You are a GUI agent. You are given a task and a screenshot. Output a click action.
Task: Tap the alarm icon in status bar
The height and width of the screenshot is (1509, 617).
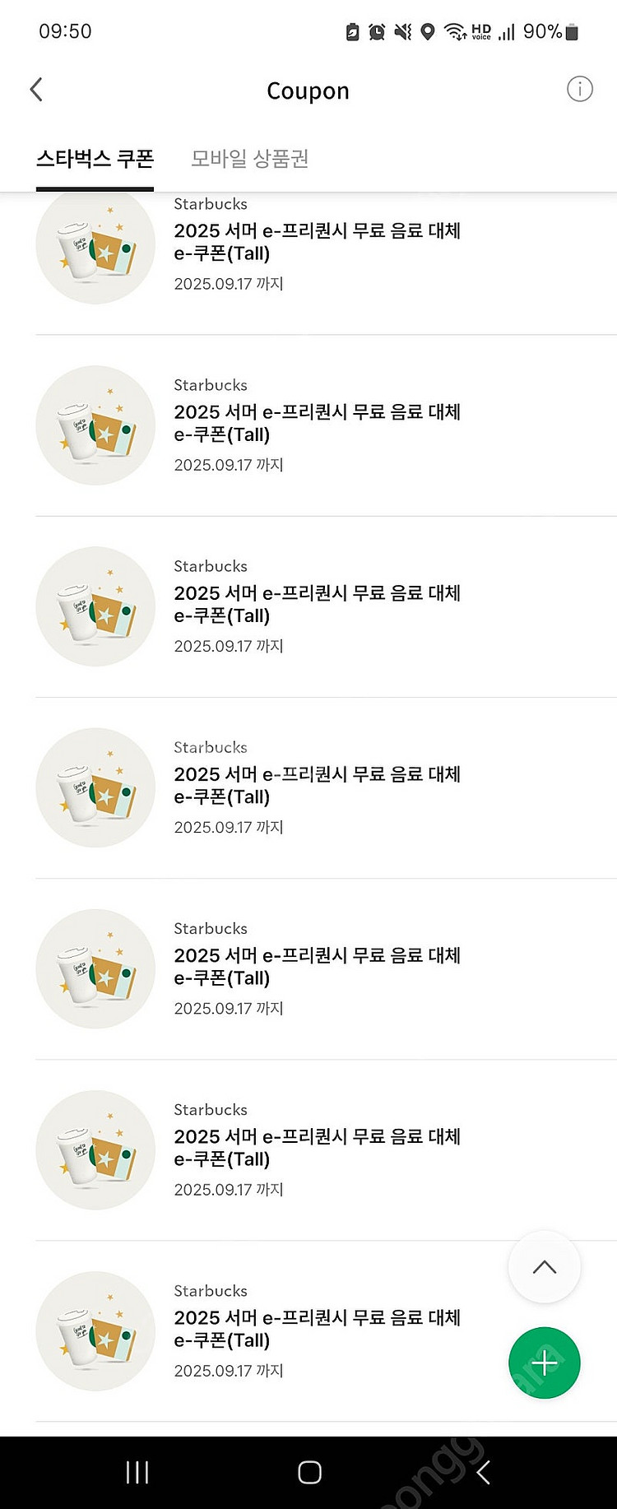click(x=377, y=32)
